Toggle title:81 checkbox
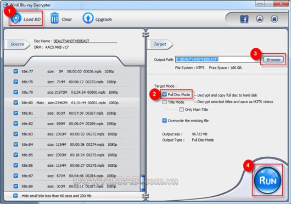Screen dimensions: 291x204 coord(16,113)
